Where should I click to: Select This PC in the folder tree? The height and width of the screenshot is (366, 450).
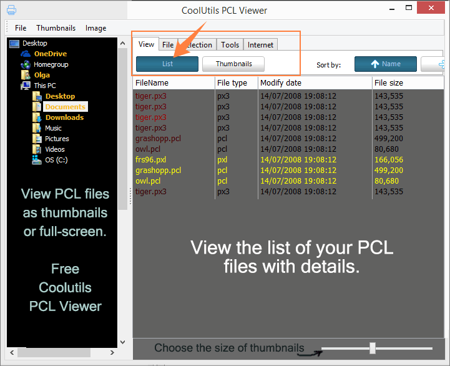click(45, 86)
